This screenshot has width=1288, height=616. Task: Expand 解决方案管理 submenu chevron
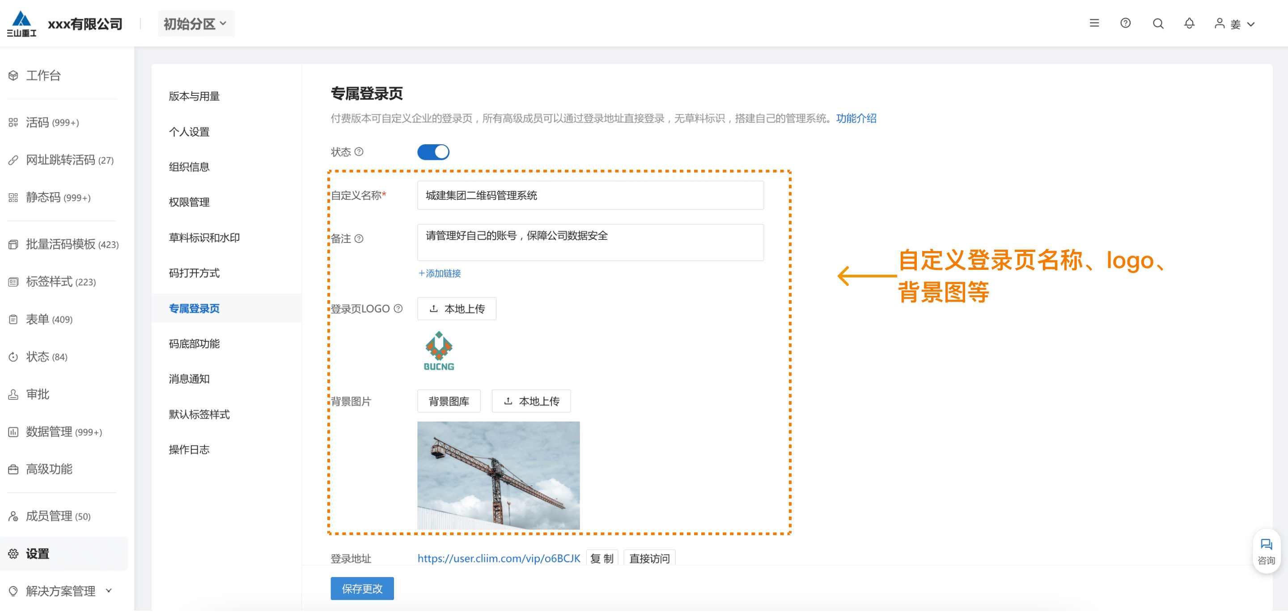109,591
